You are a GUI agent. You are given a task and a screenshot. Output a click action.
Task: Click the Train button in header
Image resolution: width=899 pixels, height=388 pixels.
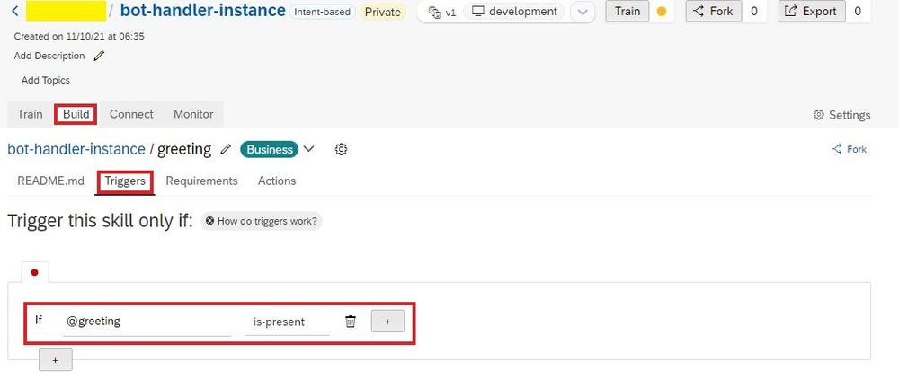tap(628, 12)
